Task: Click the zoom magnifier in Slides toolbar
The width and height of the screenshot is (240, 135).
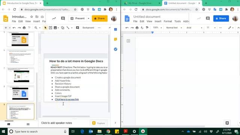Action: click(x=36, y=28)
